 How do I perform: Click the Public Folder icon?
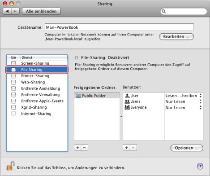[78, 96]
